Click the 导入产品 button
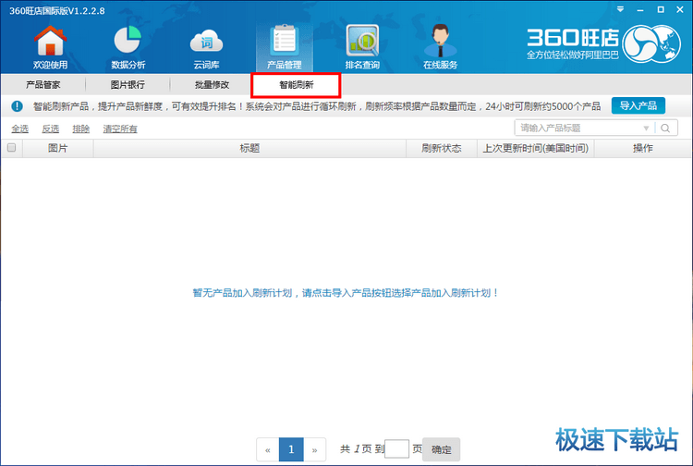Viewport: 693px width, 466px height. pos(638,105)
